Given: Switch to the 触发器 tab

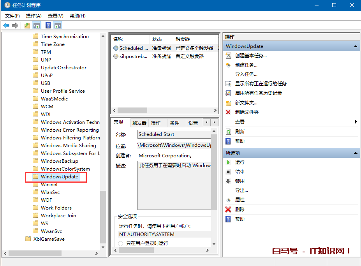Looking at the screenshot, I should (139, 123).
